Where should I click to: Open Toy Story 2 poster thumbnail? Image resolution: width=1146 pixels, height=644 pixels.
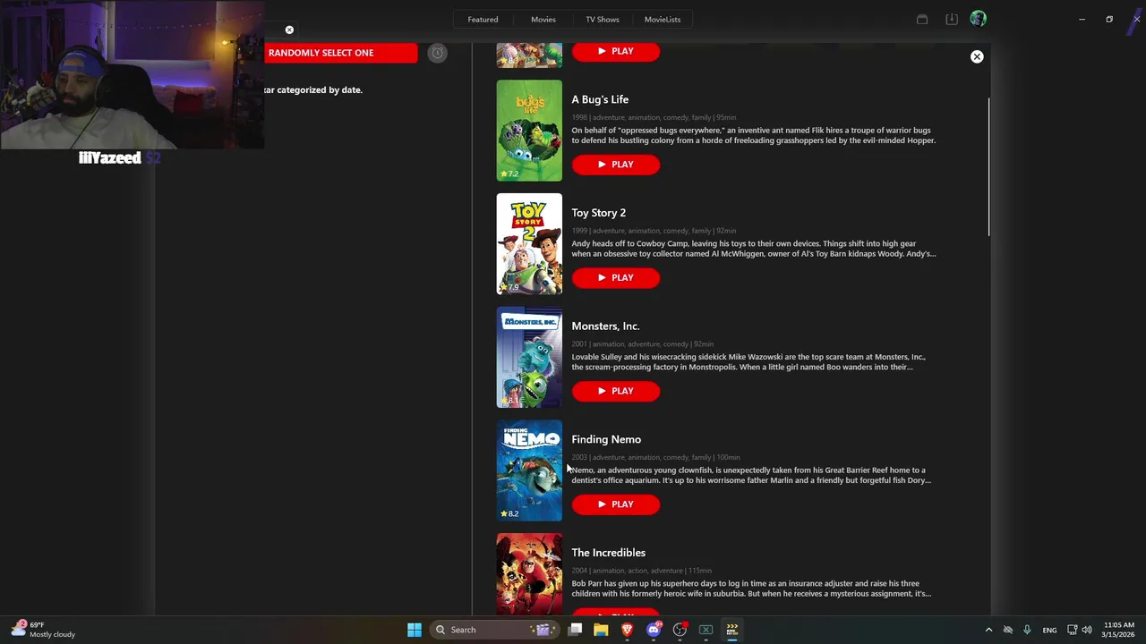529,244
